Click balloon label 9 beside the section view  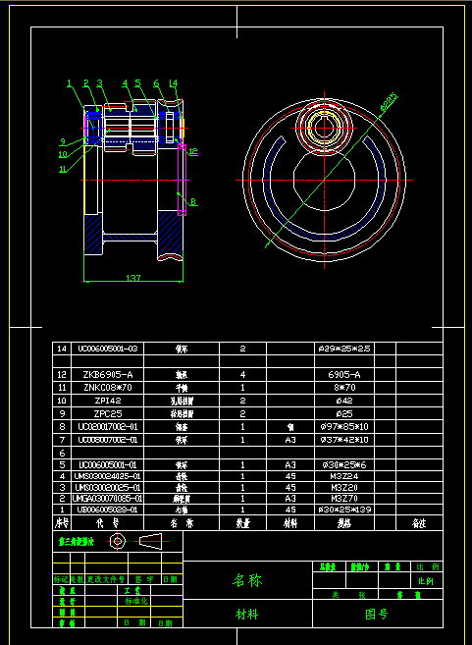pyautogui.click(x=63, y=142)
